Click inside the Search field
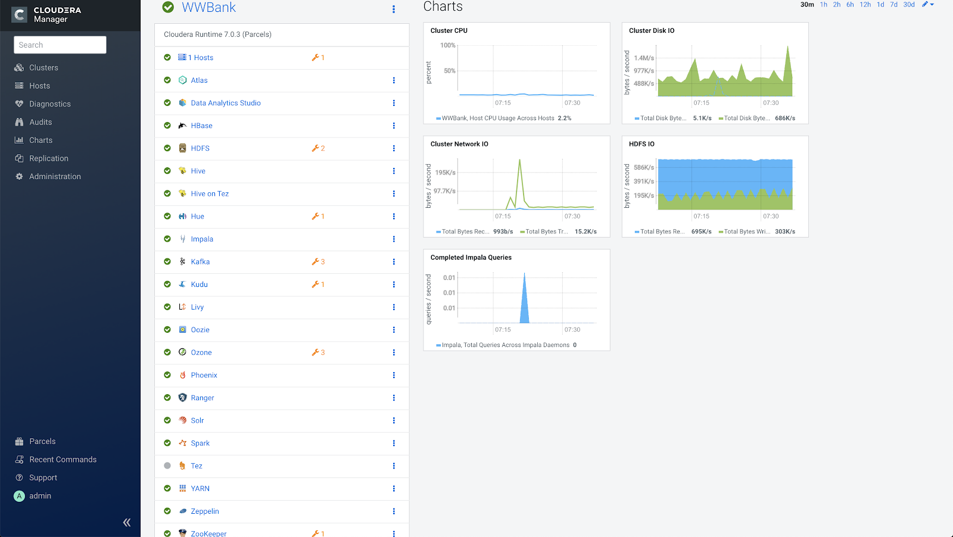Screen dimensions: 953x537 60,45
